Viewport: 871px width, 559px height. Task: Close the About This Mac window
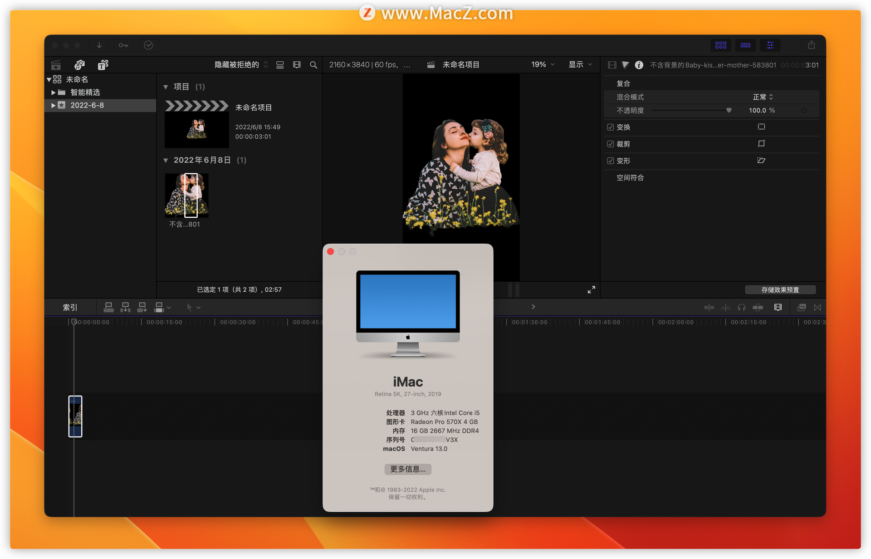pyautogui.click(x=330, y=251)
